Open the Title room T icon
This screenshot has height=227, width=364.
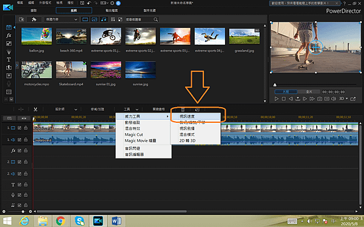click(x=8, y=60)
